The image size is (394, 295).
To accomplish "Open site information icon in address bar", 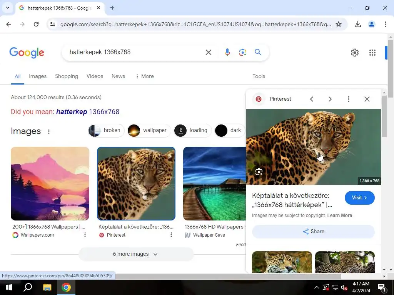I will 53,24.
